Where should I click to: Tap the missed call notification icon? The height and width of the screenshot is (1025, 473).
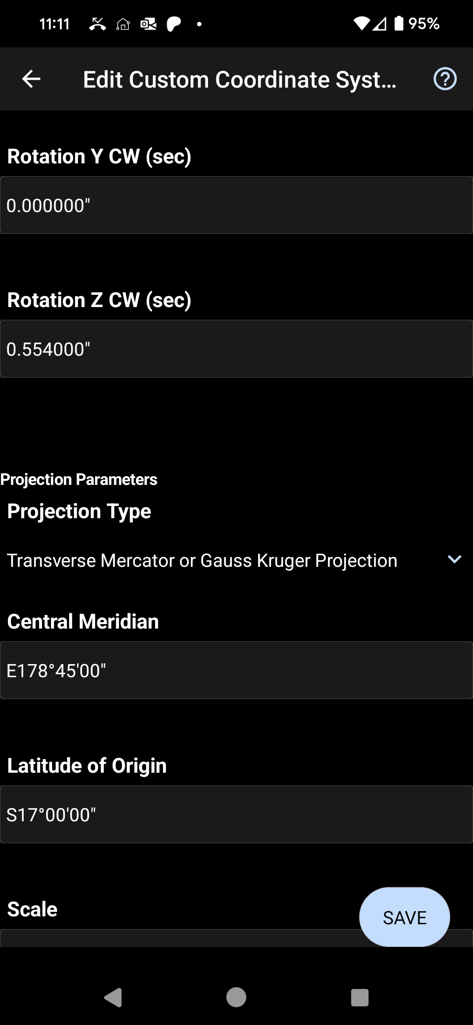coord(97,24)
